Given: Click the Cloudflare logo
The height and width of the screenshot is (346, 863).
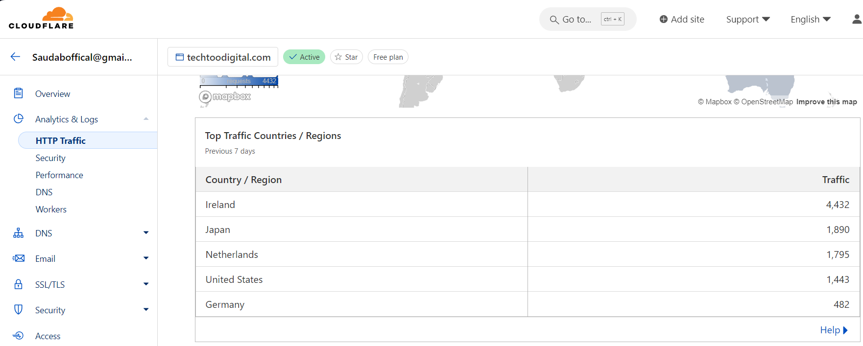Looking at the screenshot, I should (x=41, y=19).
